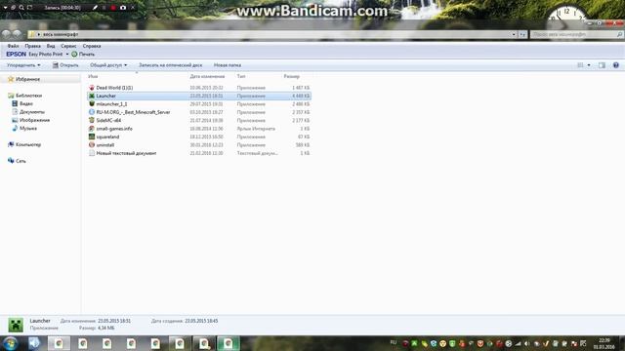Viewport: 625px width, 351px height.
Task: Click the small-games.info shortcut icon
Action: [x=92, y=129]
